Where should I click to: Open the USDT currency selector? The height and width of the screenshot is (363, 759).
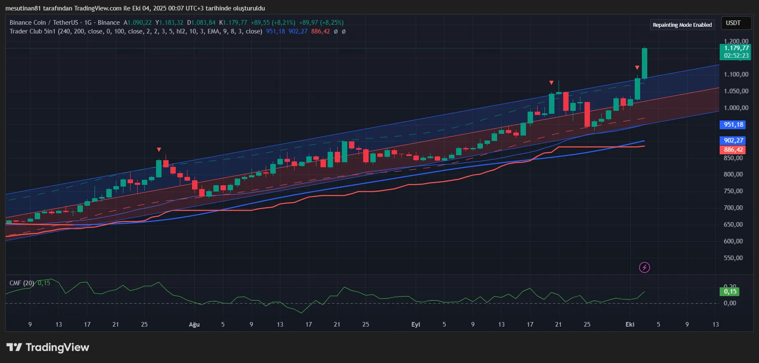point(733,23)
